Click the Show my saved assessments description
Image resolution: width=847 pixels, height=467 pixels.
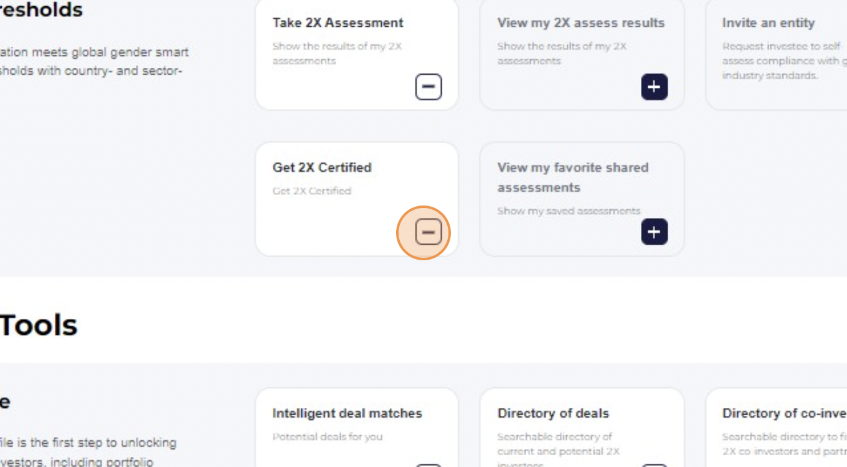pos(569,211)
